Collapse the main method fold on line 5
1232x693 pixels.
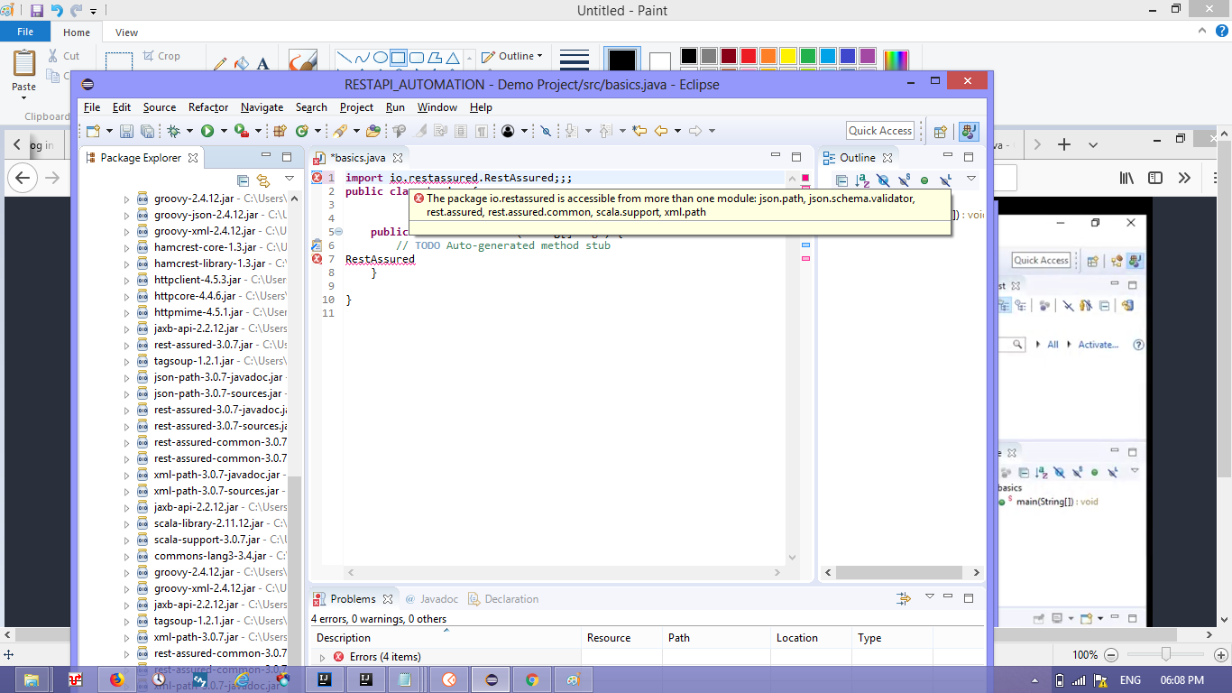[x=338, y=232]
